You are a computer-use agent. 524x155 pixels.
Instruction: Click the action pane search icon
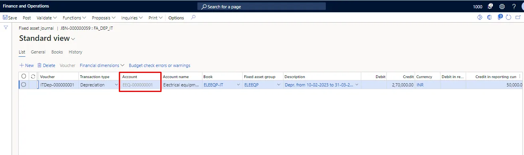(x=193, y=17)
